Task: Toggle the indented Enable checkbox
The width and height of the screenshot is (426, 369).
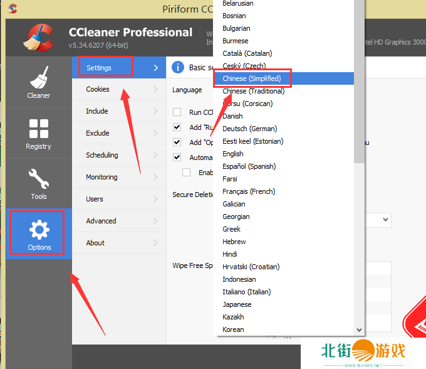Action: 187,173
